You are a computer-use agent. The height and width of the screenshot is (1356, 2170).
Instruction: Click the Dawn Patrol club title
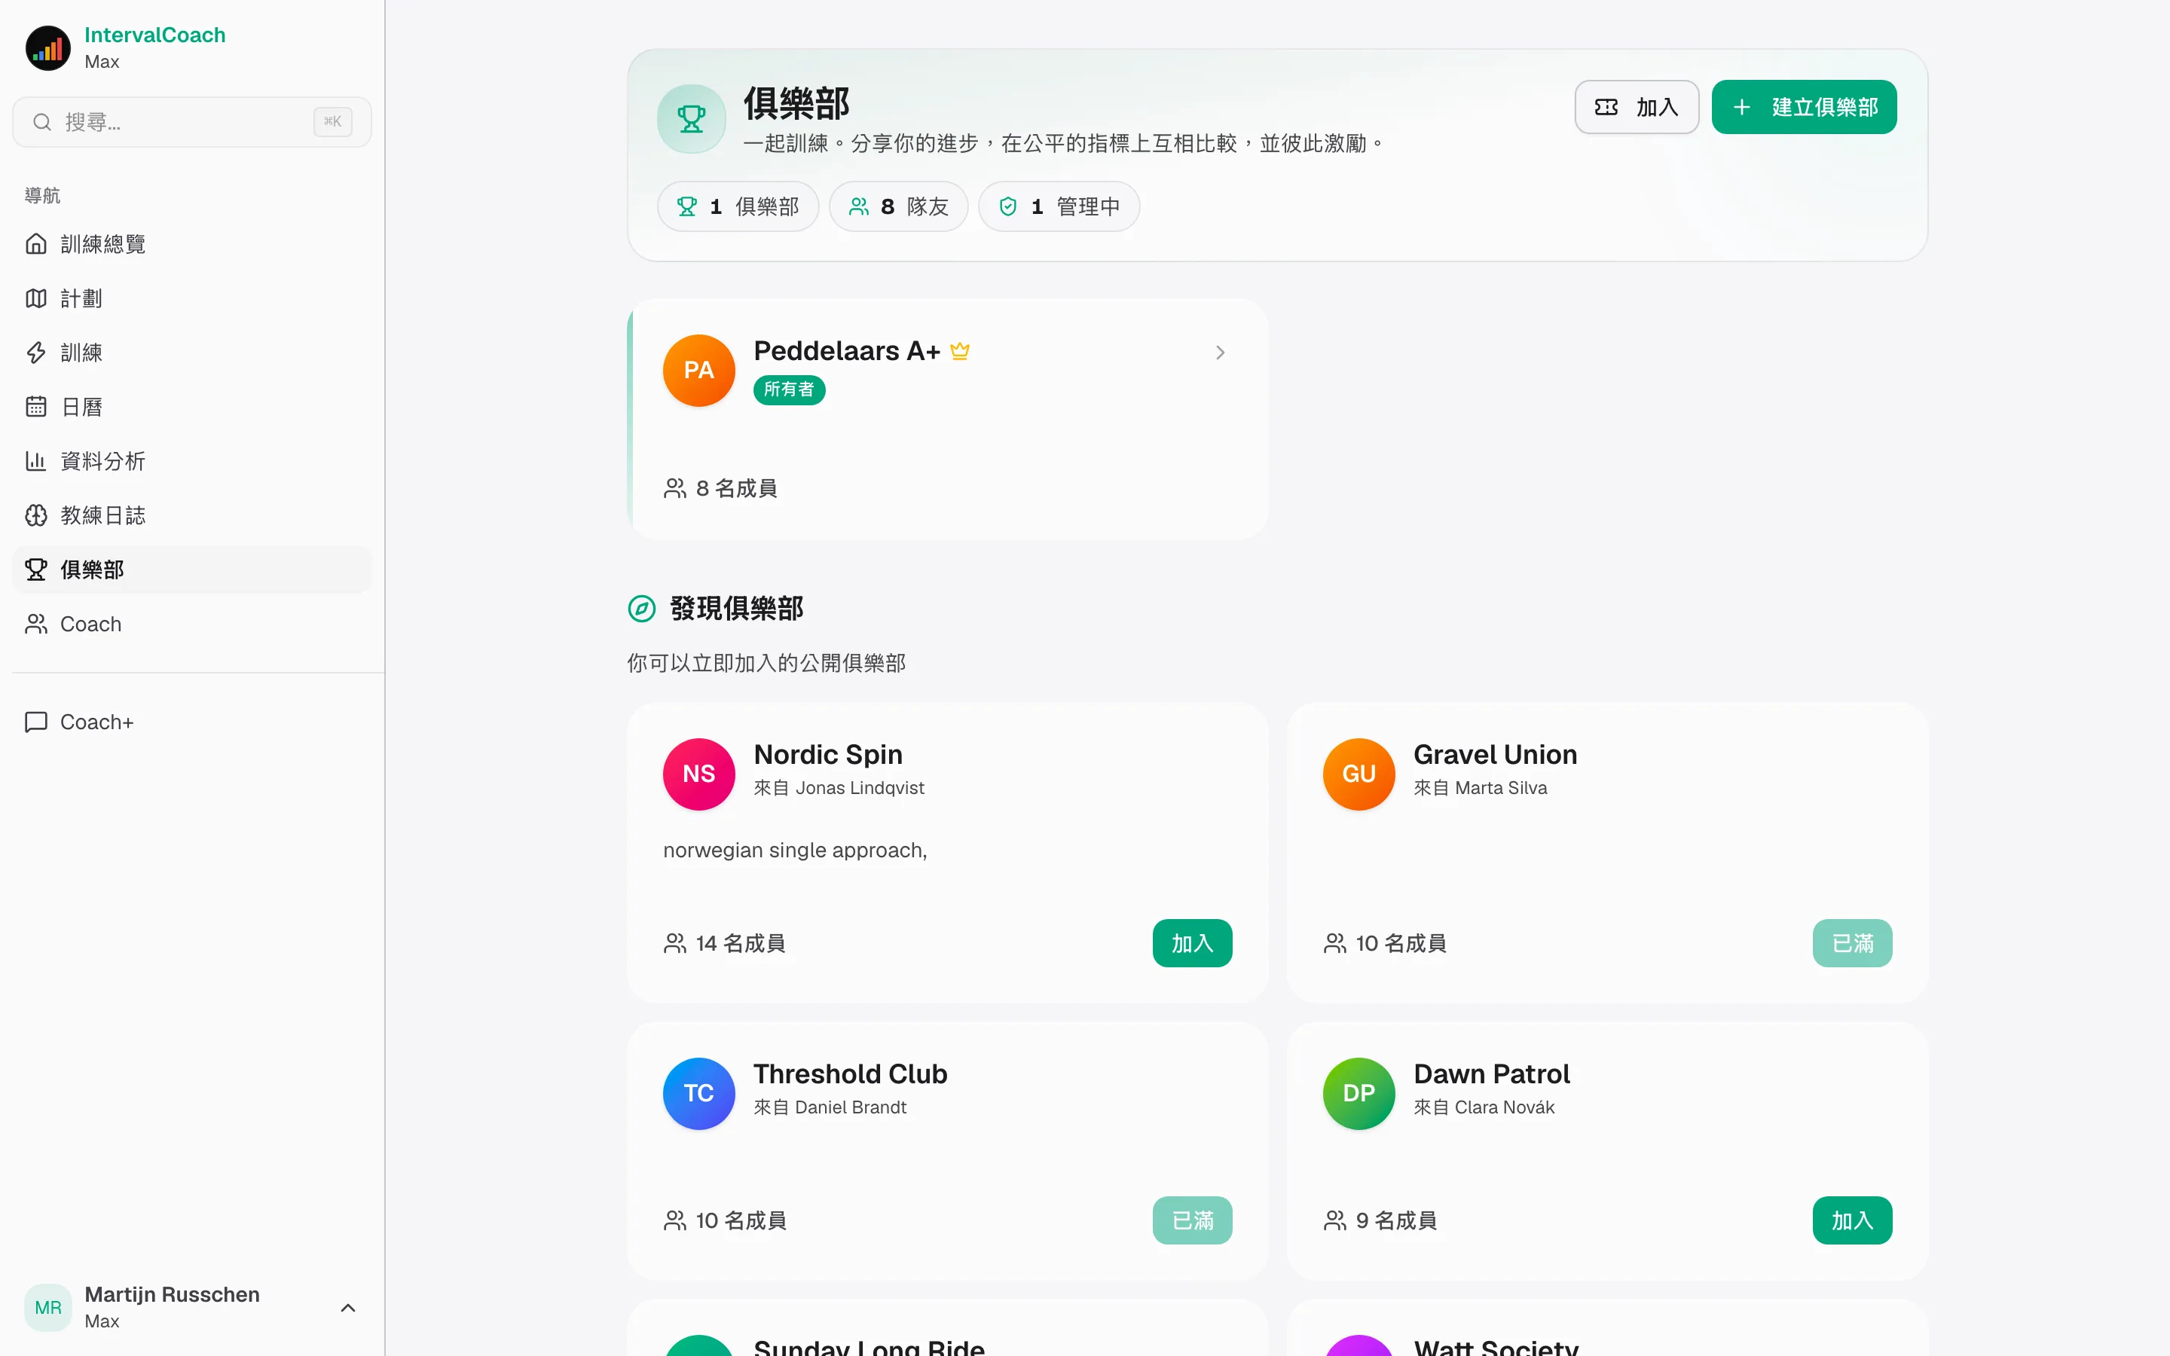click(1491, 1073)
